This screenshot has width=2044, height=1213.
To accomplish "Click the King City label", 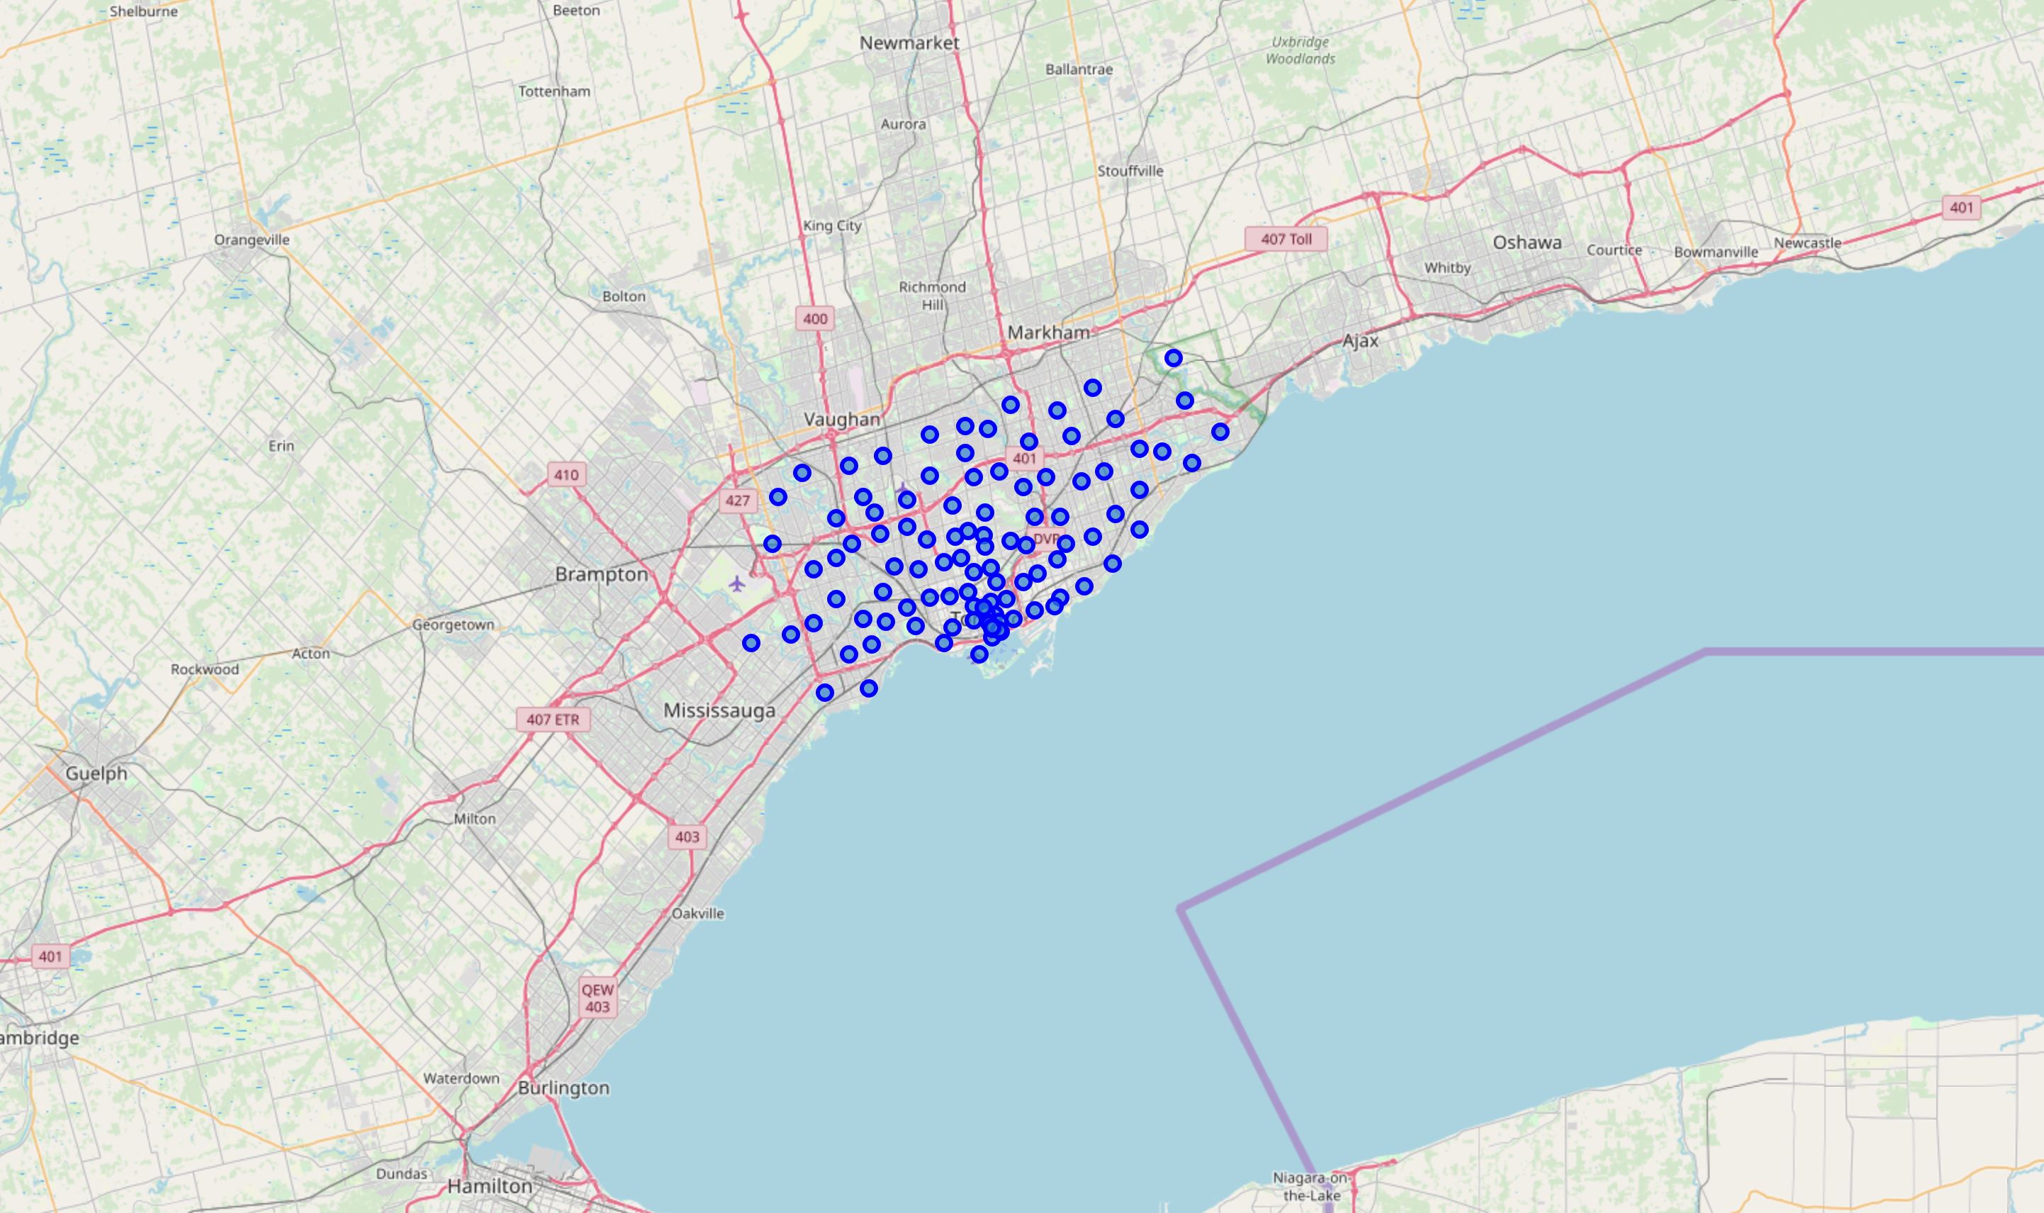I will pos(833,225).
